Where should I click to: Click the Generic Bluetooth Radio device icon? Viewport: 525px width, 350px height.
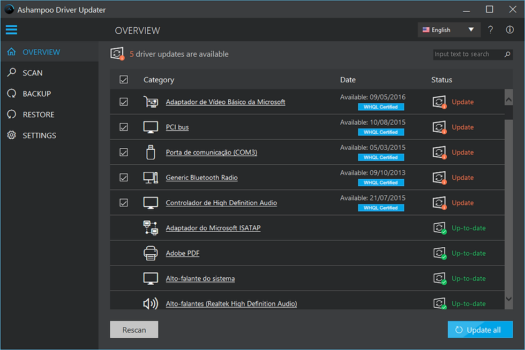coord(151,177)
